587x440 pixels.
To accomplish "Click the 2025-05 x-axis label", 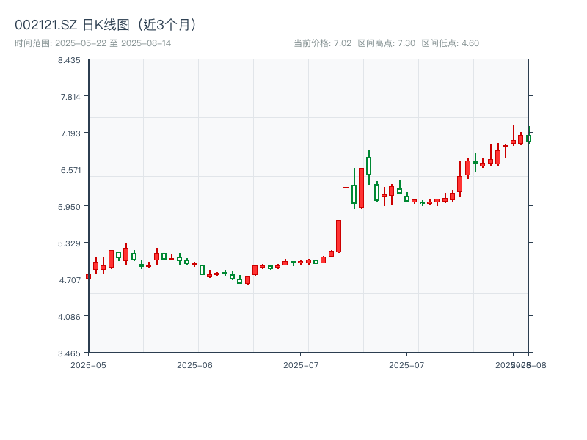I will point(88,365).
